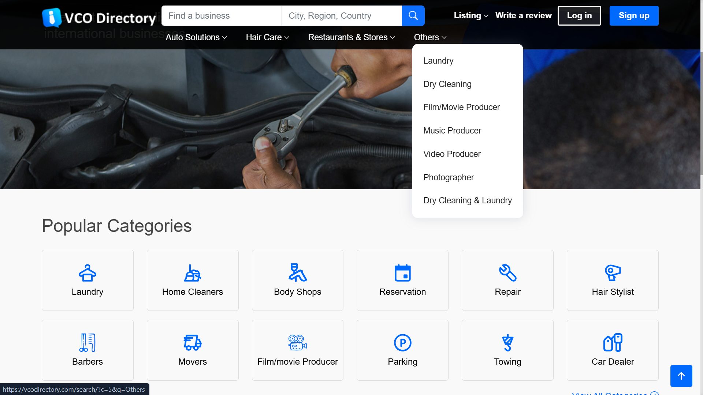Expand the Listing dropdown in header
The height and width of the screenshot is (395, 703).
pos(471,16)
